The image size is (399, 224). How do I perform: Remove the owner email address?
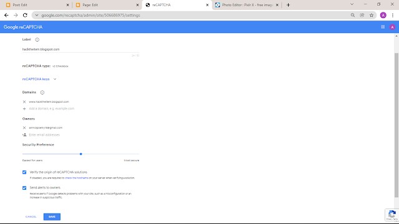[24, 128]
